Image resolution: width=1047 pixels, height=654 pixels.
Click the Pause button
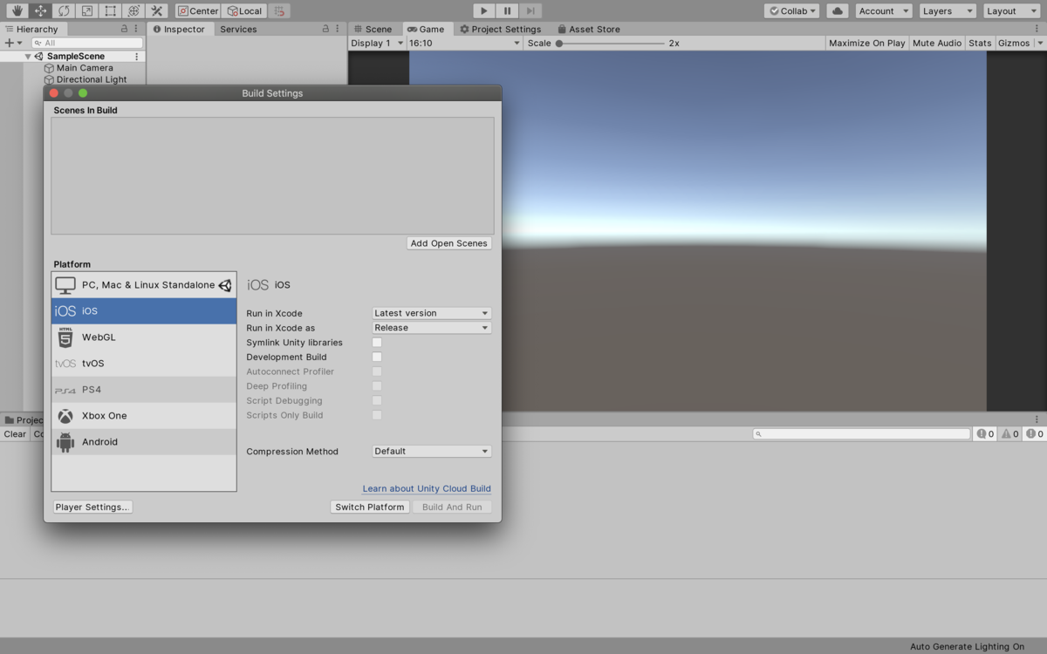[507, 11]
